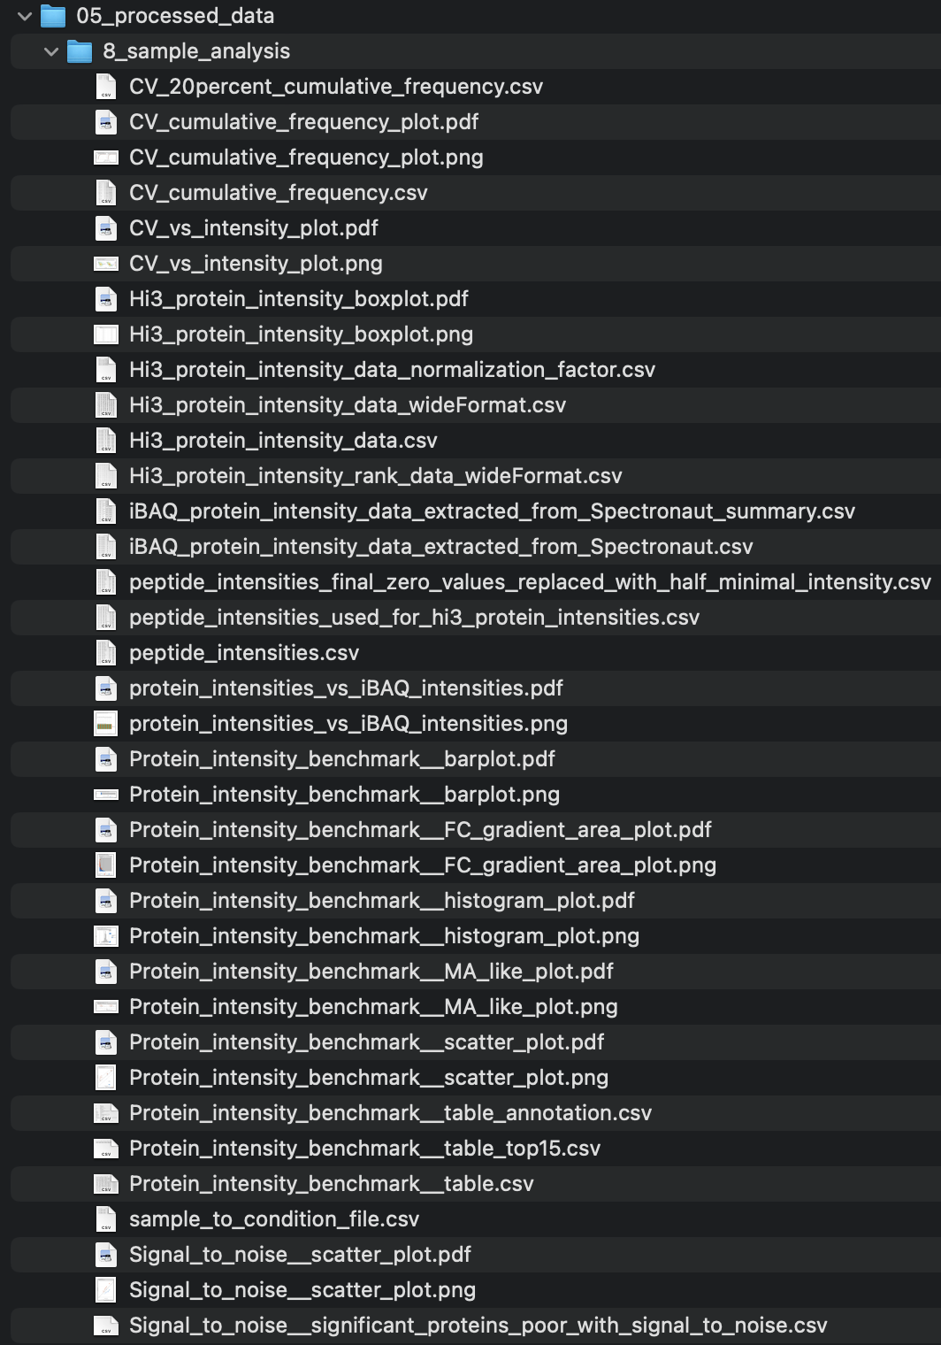This screenshot has height=1345, width=941.
Task: Click PDF icon of Protein_intensity_benchmark__MA_like_plot.pdf
Action: 106,972
